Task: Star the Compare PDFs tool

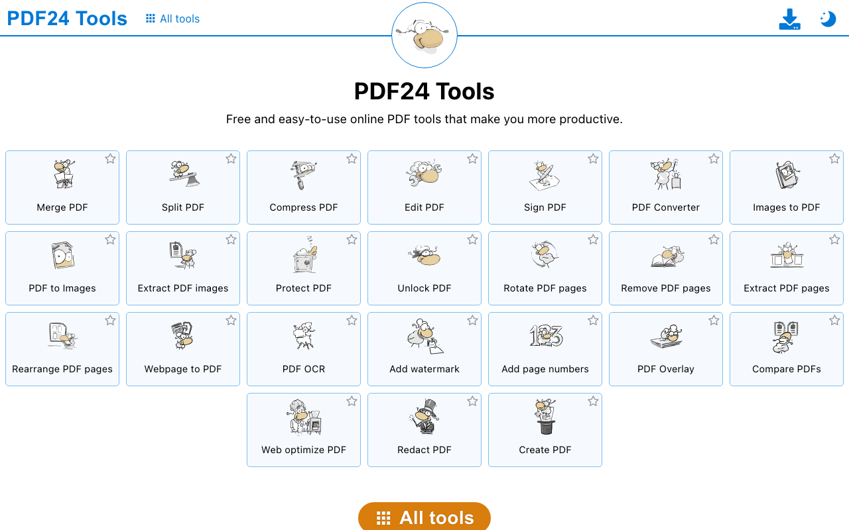Action: click(x=834, y=321)
